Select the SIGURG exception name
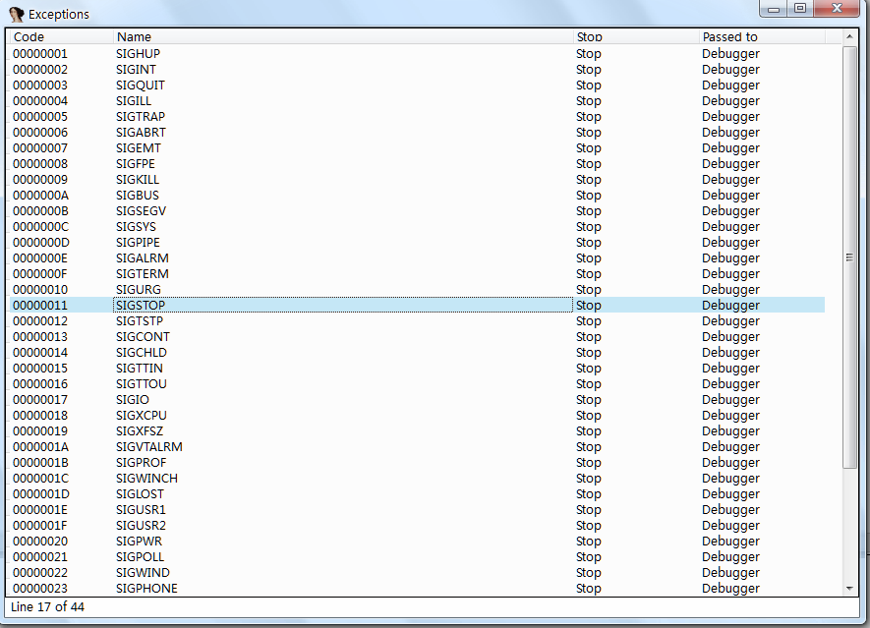 click(x=139, y=290)
